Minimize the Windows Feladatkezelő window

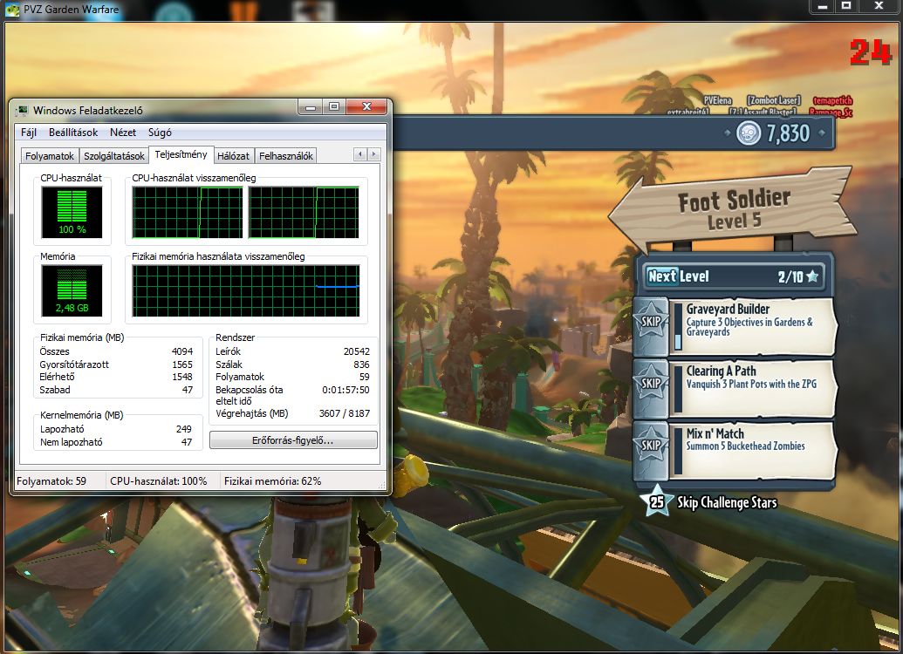311,106
